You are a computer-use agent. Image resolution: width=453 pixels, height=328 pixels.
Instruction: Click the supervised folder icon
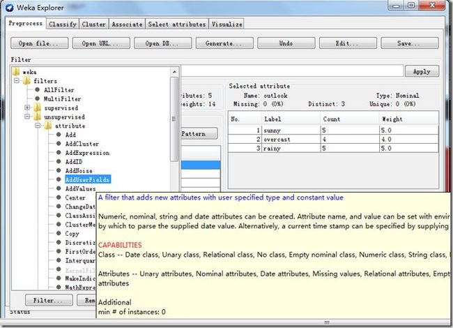38,107
